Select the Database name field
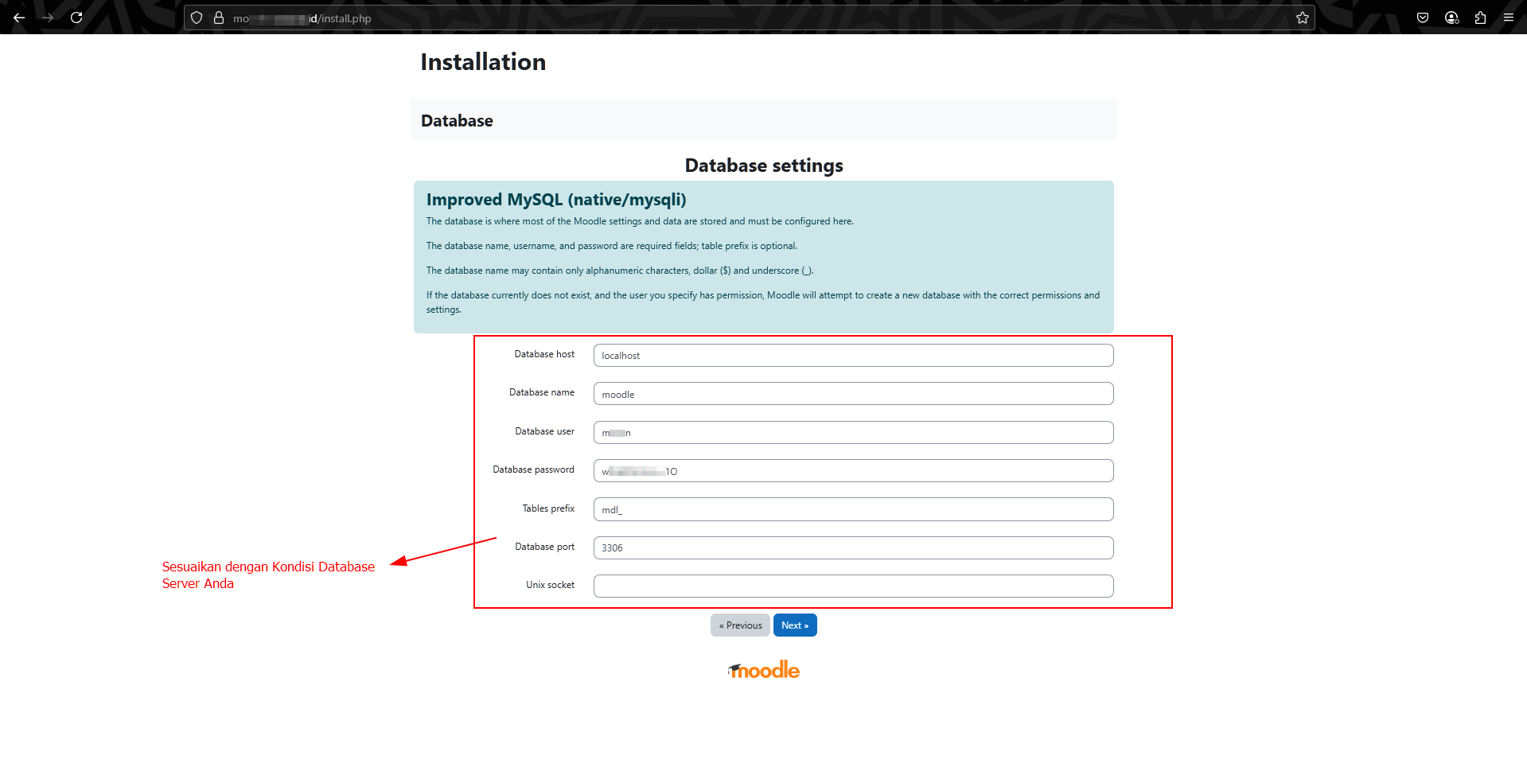This screenshot has width=1527, height=783. point(852,393)
